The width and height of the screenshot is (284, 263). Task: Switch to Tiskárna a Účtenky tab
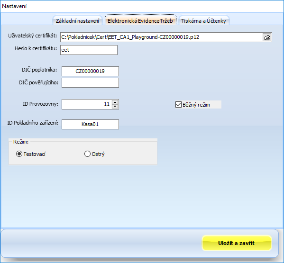click(x=203, y=21)
